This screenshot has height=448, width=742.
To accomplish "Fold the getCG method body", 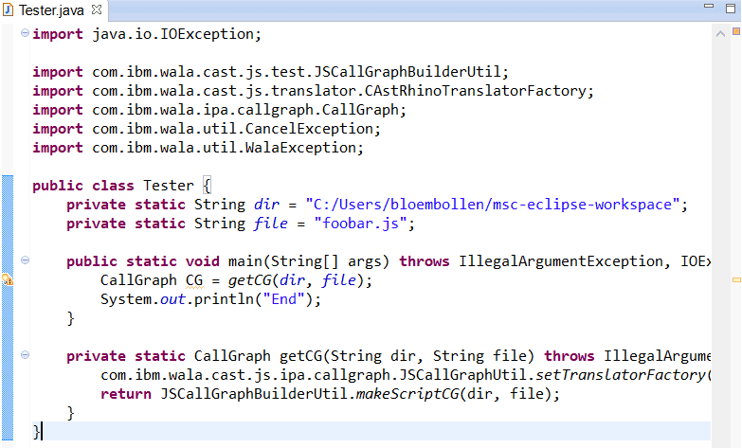I will pyautogui.click(x=25, y=356).
